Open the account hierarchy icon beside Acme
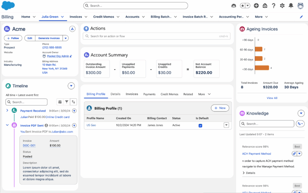 click(x=72, y=29)
